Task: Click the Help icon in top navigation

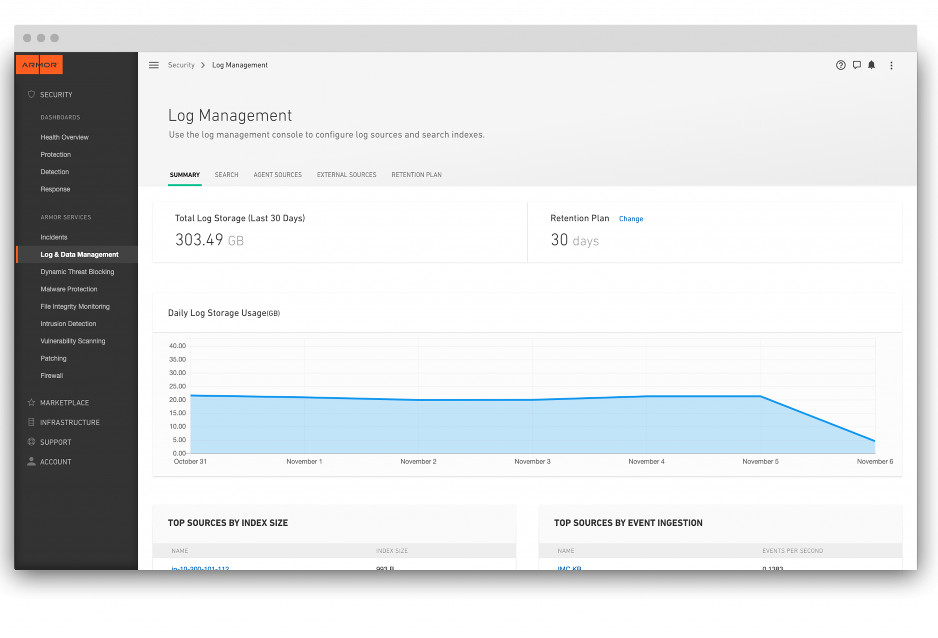Action: (840, 65)
